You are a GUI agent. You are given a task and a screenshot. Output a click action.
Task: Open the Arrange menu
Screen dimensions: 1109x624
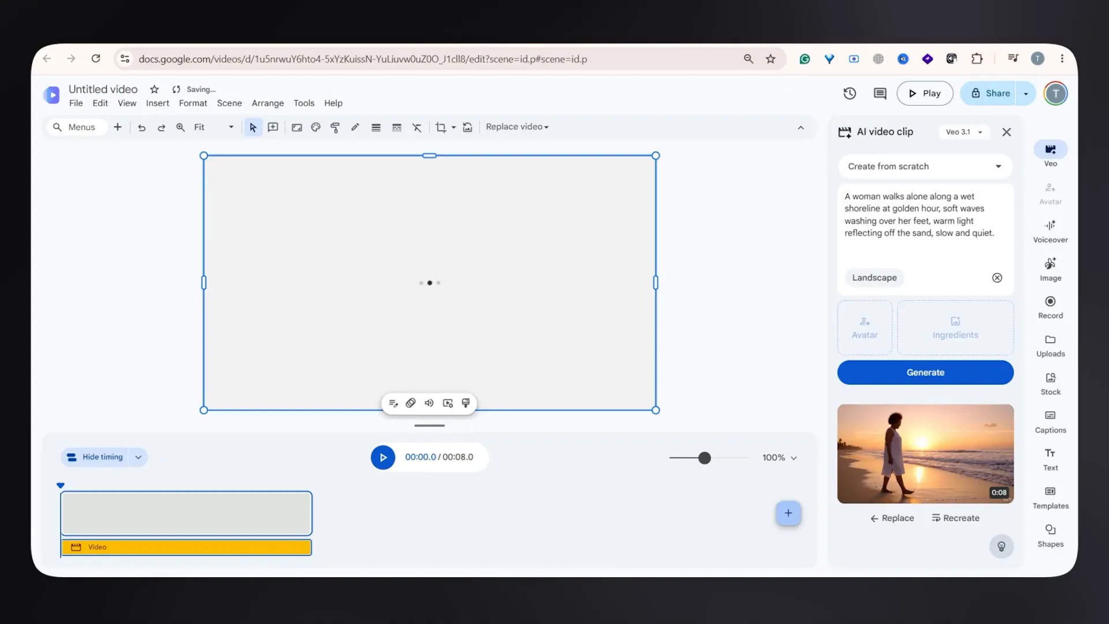pos(267,103)
